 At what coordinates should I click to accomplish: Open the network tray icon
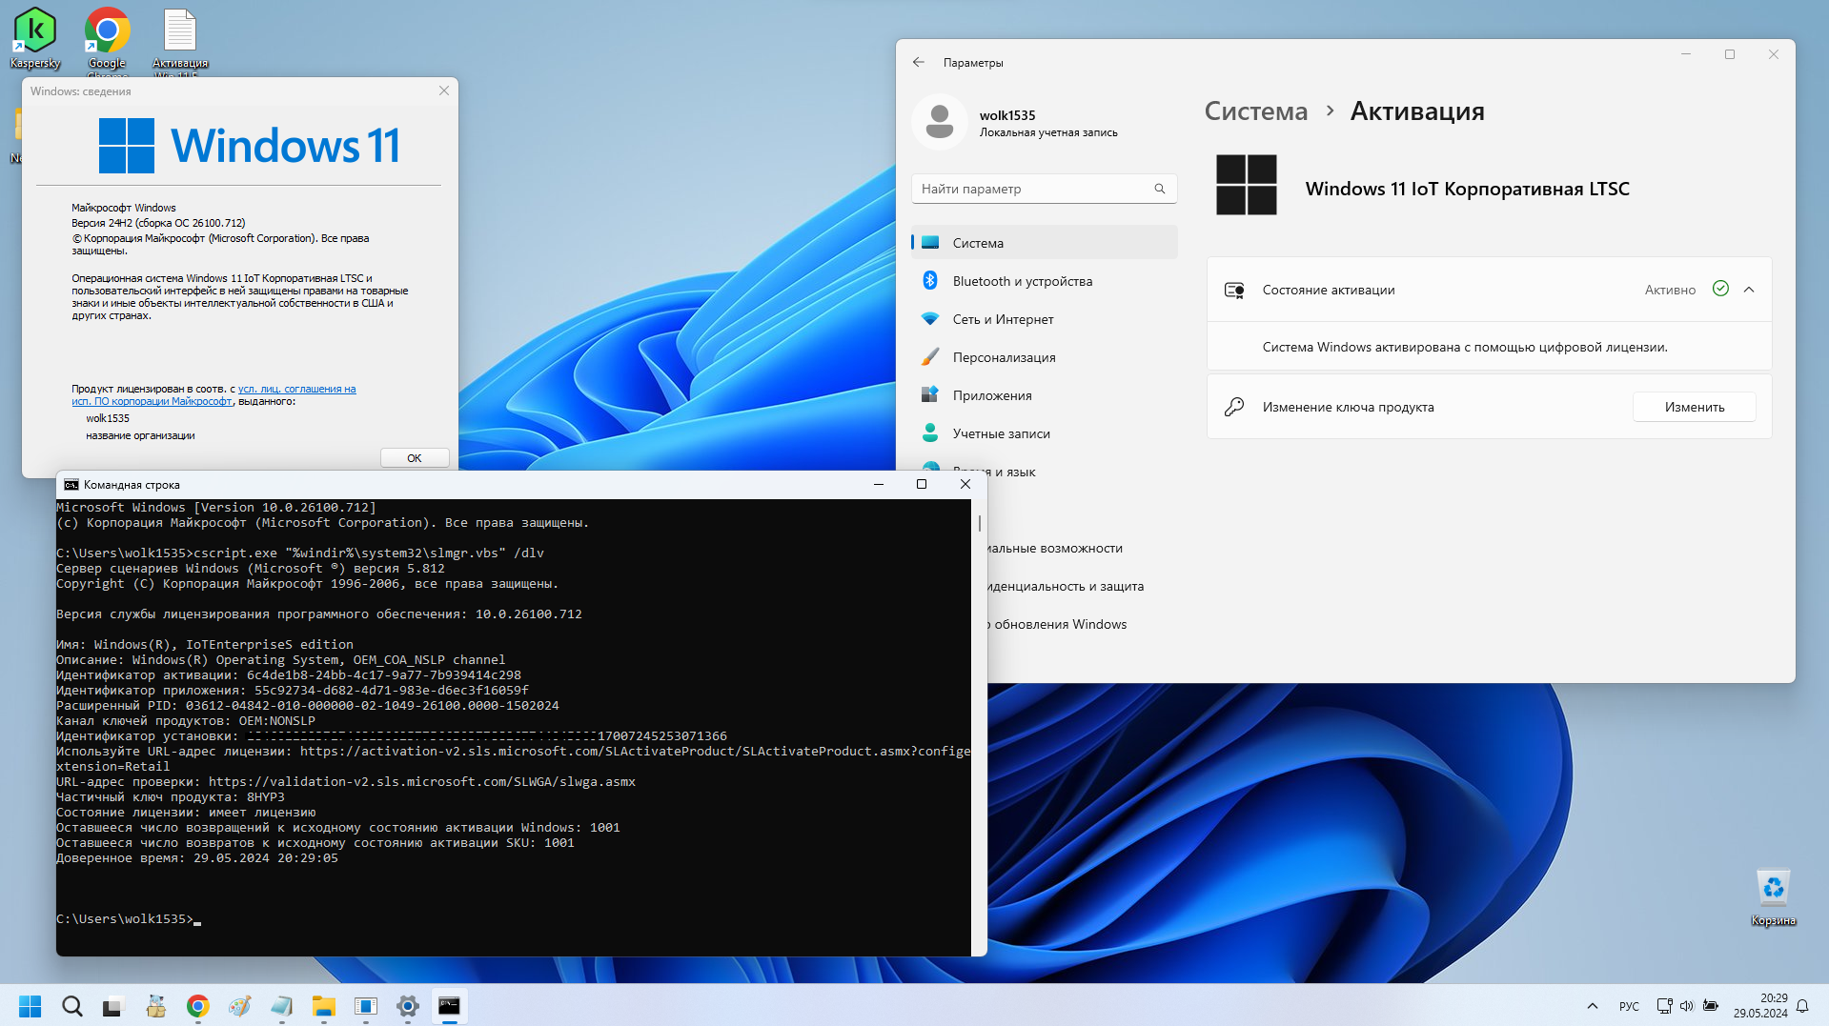coord(1664,1006)
